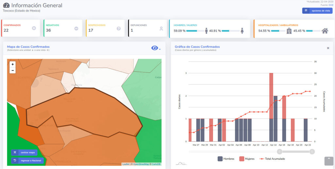Image resolution: width=335 pixels, height=169 pixels.
Task: Click the dashboard gauge icon beside Información General
Action: click(x=6, y=6)
